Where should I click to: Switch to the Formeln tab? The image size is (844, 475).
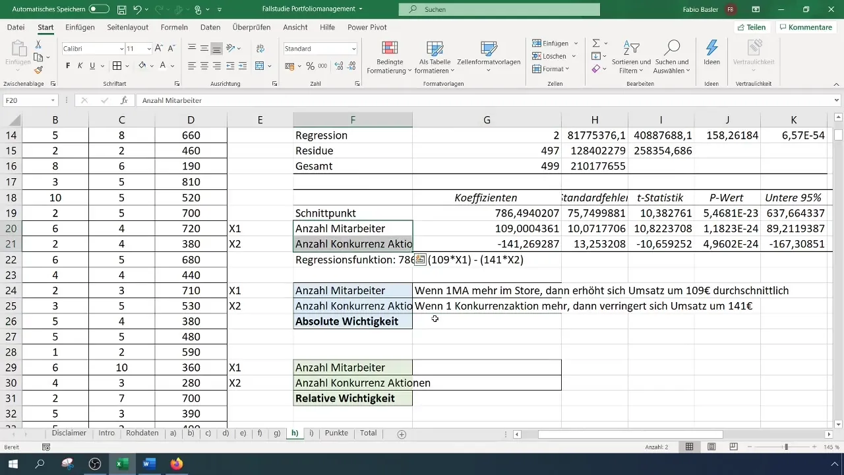(174, 27)
